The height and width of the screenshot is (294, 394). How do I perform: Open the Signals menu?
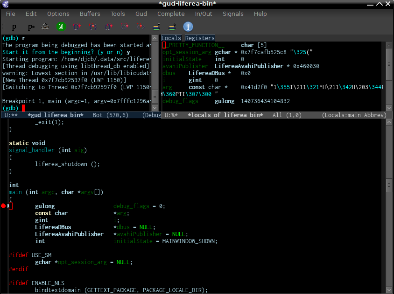(233, 14)
